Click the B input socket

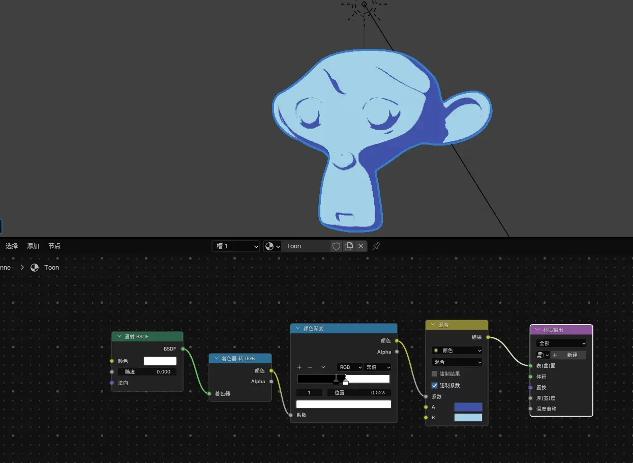(426, 418)
